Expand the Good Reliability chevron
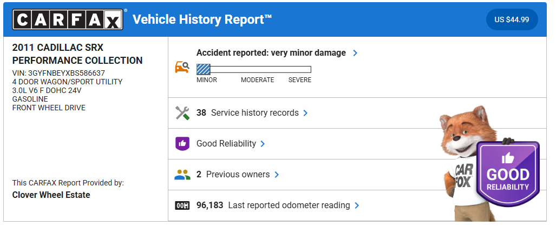The width and height of the screenshot is (556, 226). pyautogui.click(x=263, y=144)
